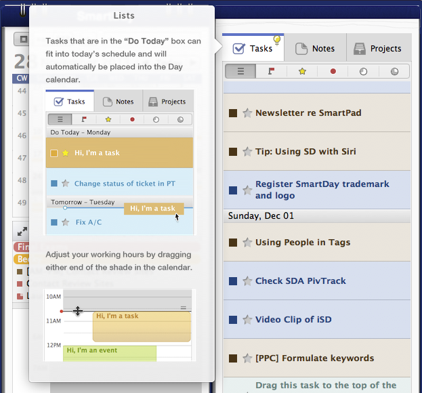Screen dimensions: 422x393
Task: Click the Tasks tab in the help popover image
Action: click(70, 102)
